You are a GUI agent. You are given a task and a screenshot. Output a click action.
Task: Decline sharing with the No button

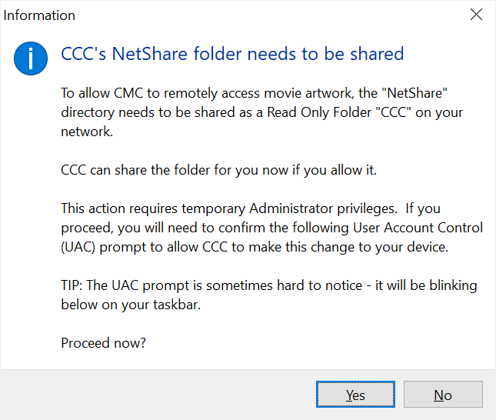point(443,395)
